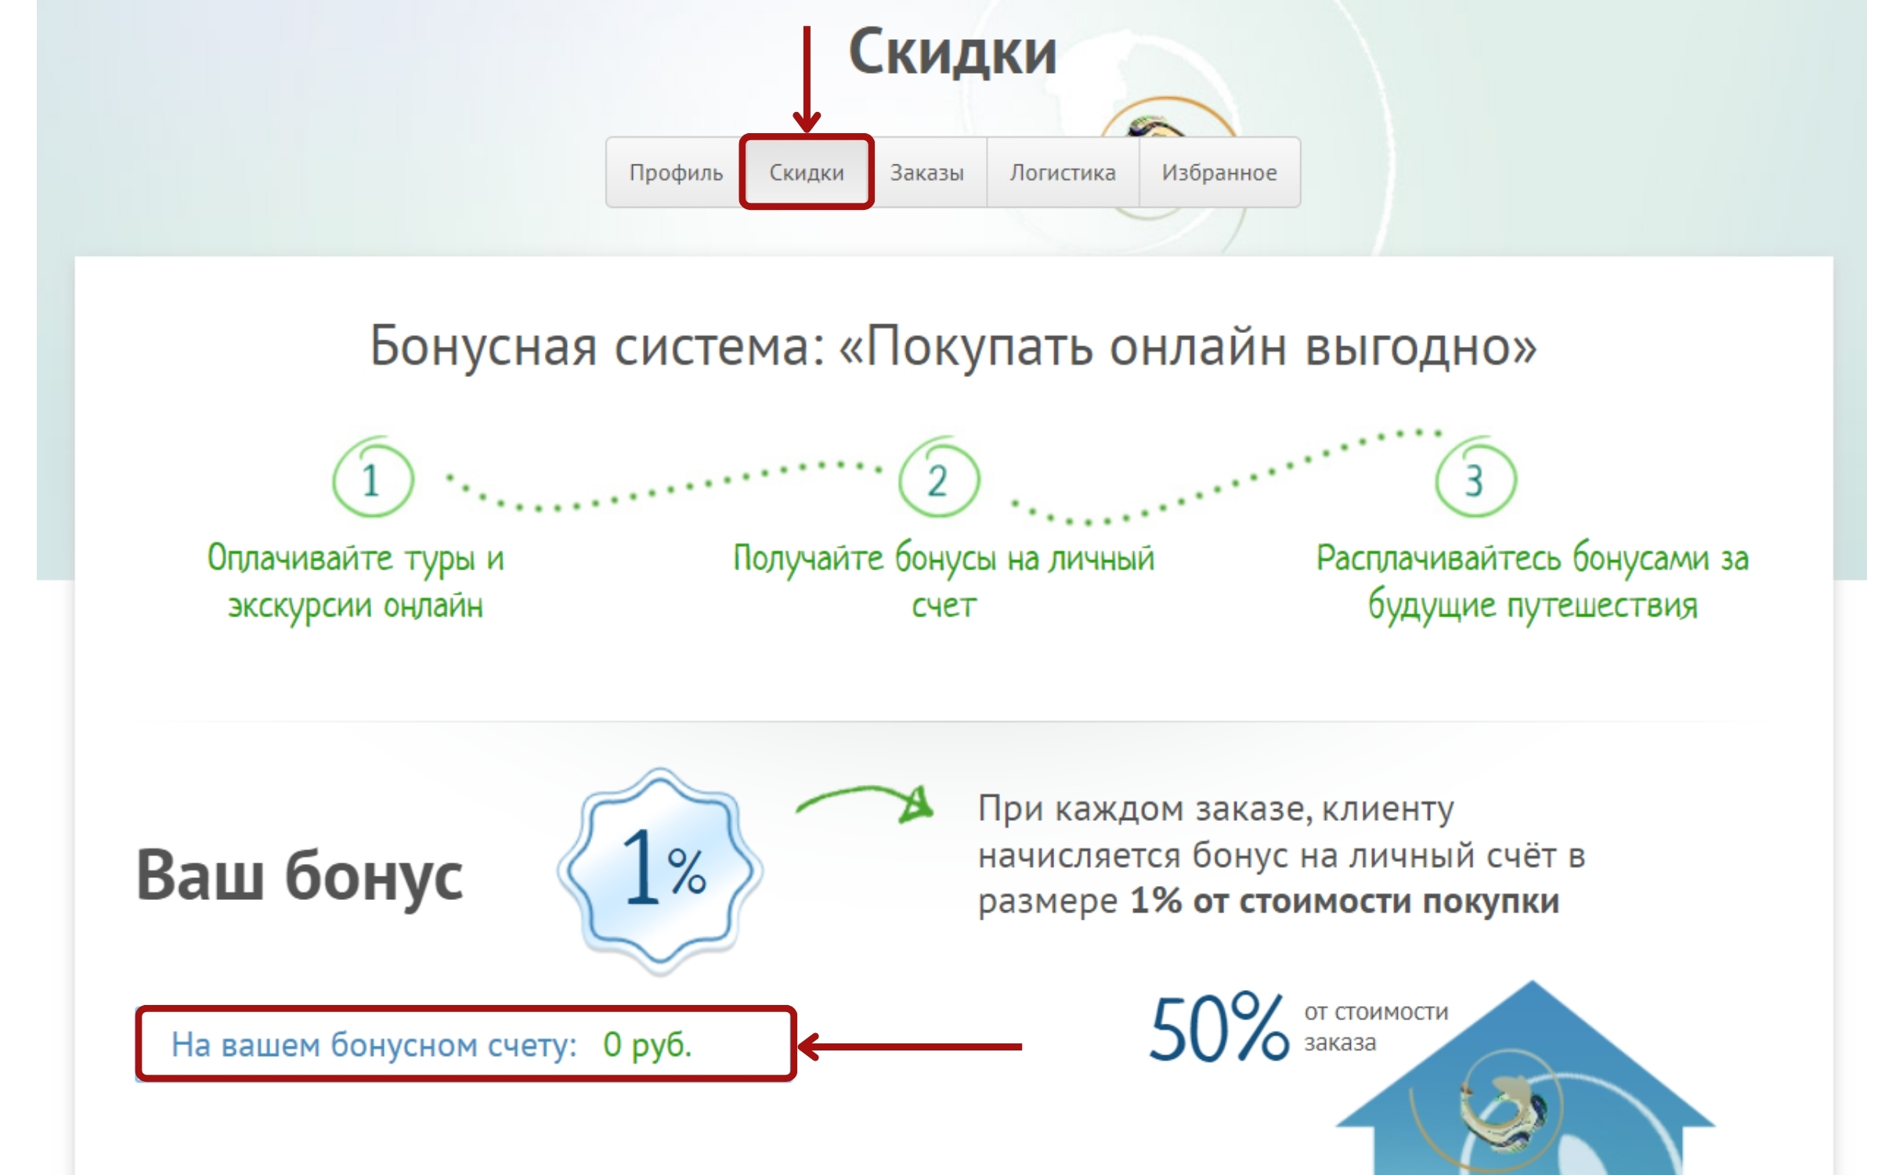Click "Расплачивайтесь бонусами за будущие путешествия" text
1903x1175 pixels.
coord(1532,581)
